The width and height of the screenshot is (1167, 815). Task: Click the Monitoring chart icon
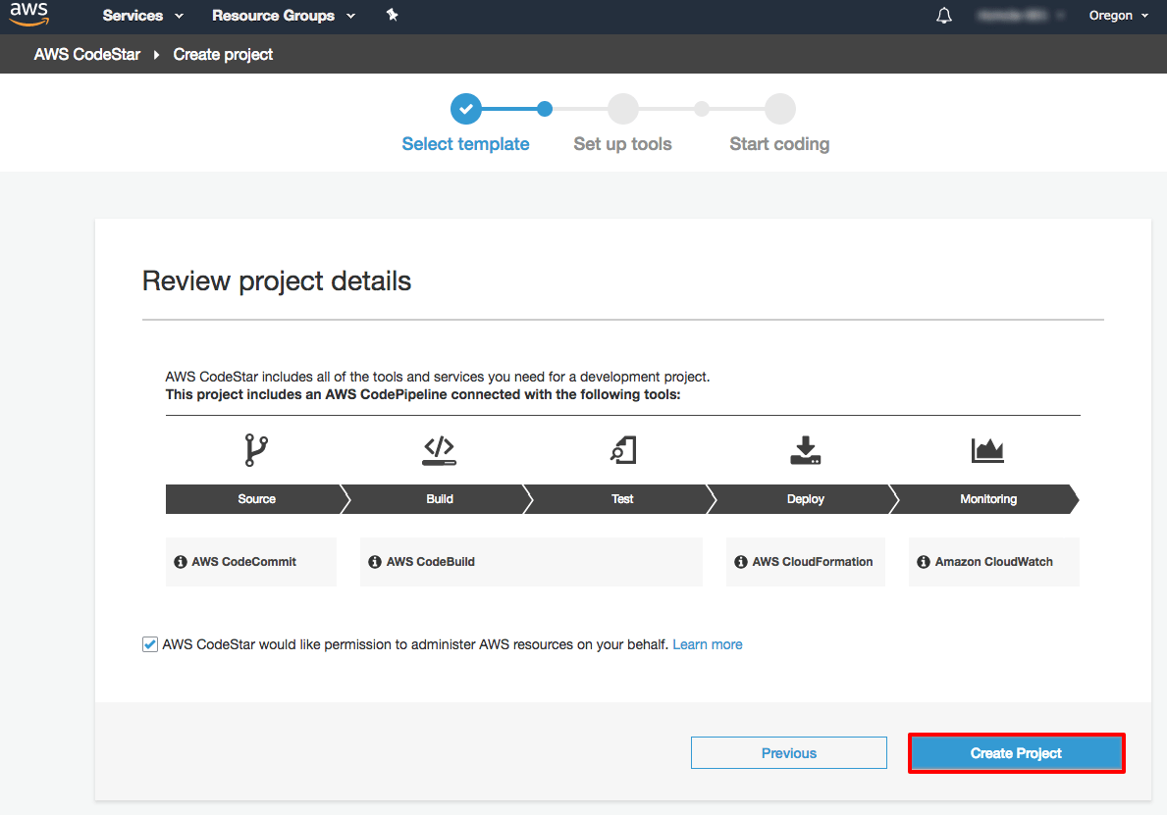987,450
